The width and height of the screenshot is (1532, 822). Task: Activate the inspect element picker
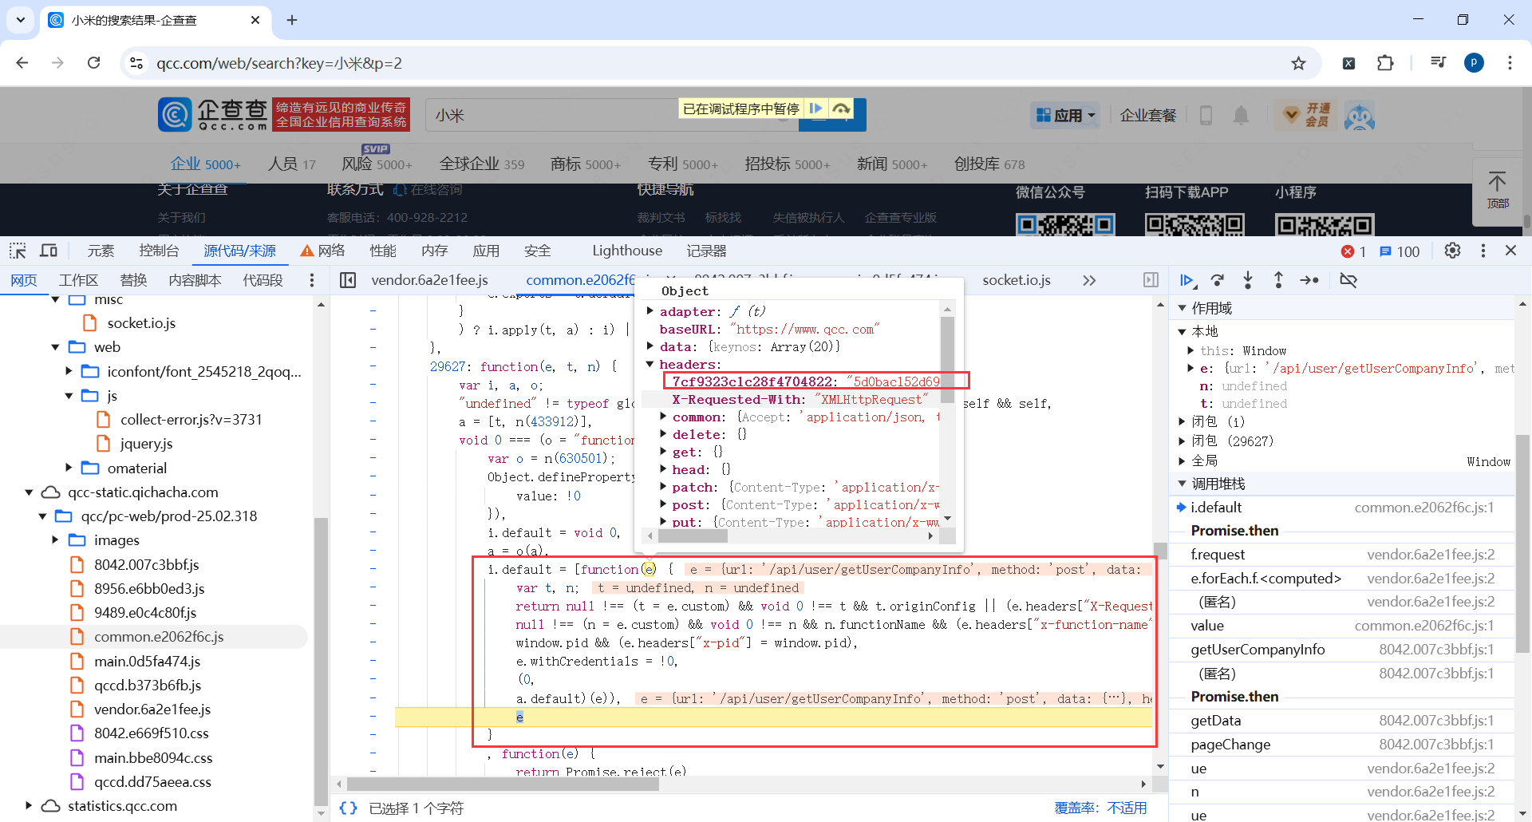click(18, 251)
